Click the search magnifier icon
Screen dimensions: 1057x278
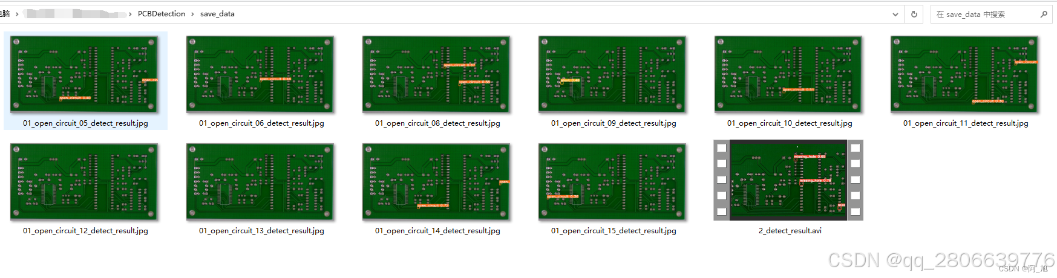pyautogui.click(x=1044, y=15)
